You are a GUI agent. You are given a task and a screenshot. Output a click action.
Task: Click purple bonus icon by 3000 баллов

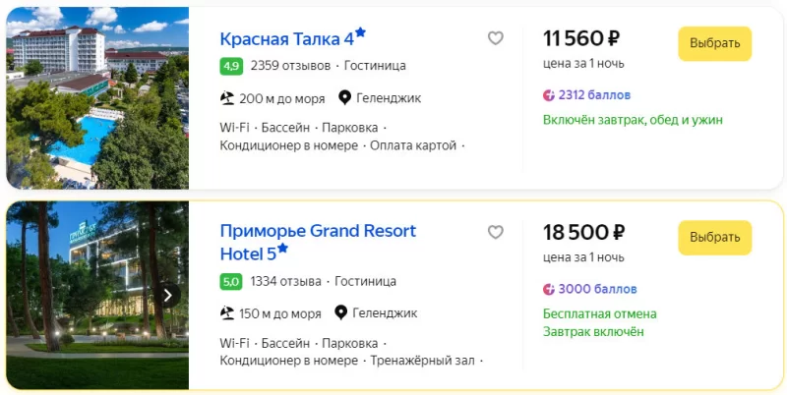coord(549,289)
